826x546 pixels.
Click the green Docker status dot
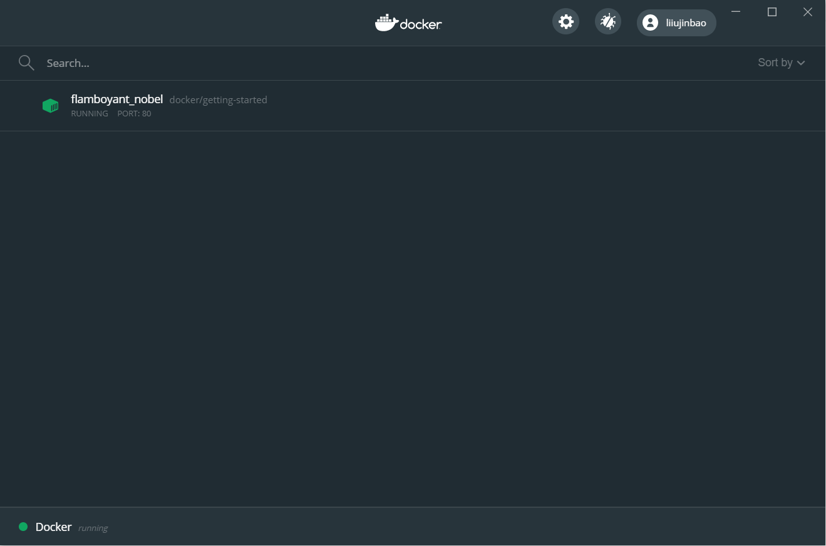23,527
